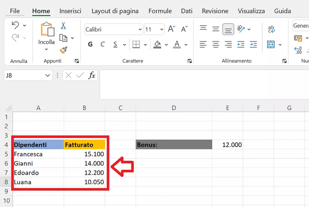
Task: Open the Merge and Center dropdown arrow
Action: coord(280,45)
